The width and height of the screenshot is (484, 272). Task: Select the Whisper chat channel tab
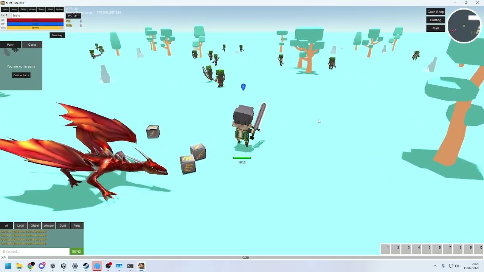click(x=48, y=226)
